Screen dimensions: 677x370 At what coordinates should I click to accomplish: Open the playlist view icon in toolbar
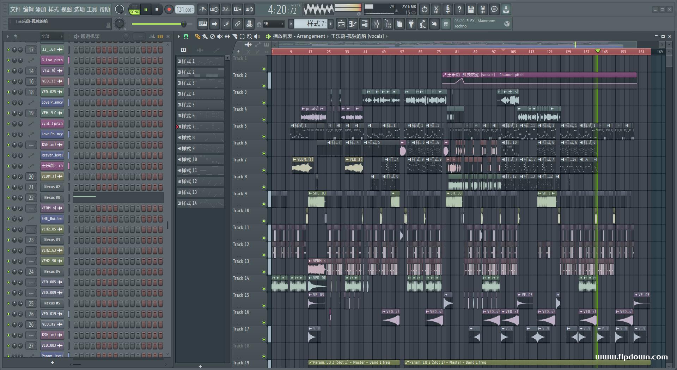[x=341, y=24]
